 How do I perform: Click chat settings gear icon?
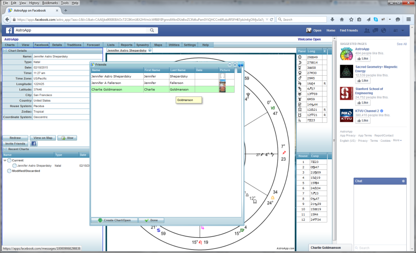click(403, 181)
